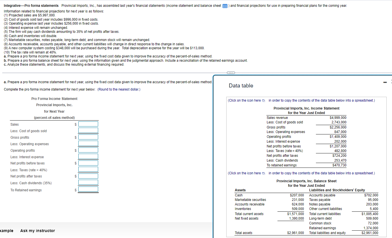
Task: Click the copy icon above the income statement
Action: pyautogui.click(x=263, y=100)
